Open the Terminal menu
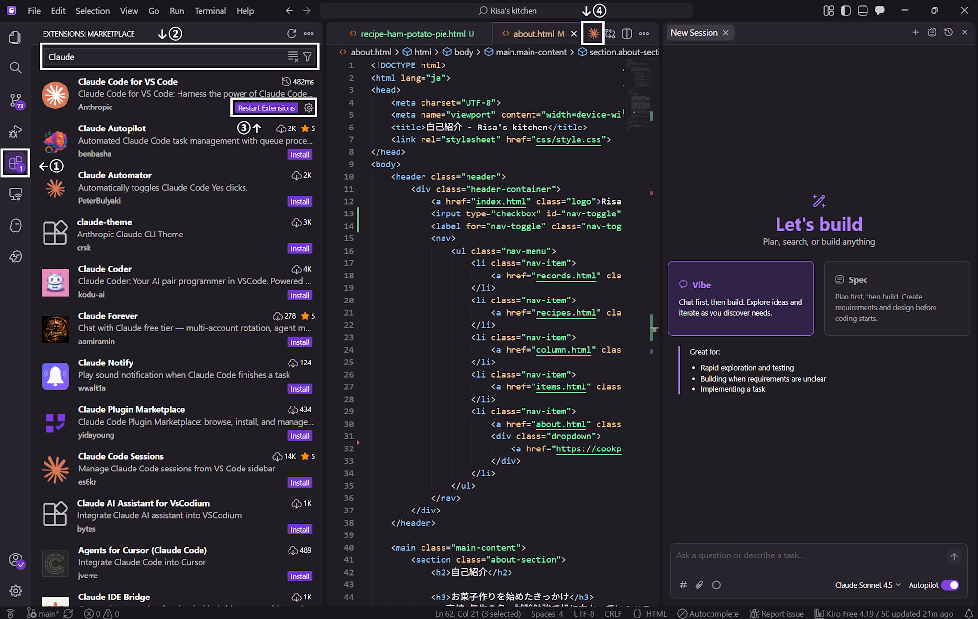978x619 pixels. [x=210, y=10]
